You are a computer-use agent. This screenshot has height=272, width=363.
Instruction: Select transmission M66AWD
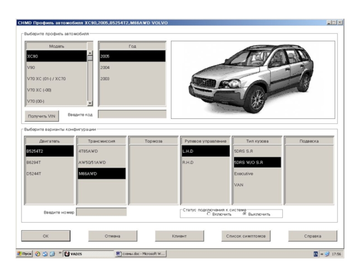[102, 174]
